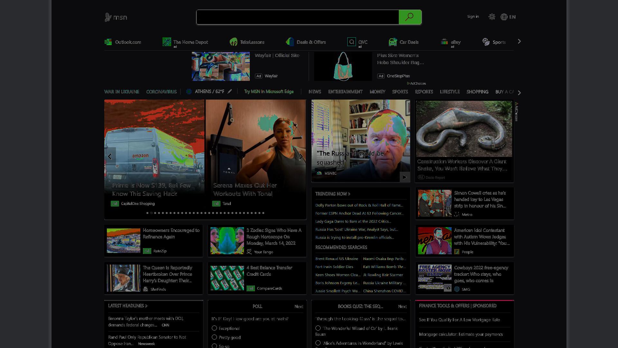Click the globe language icon
The width and height of the screenshot is (618, 348).
coord(504,17)
